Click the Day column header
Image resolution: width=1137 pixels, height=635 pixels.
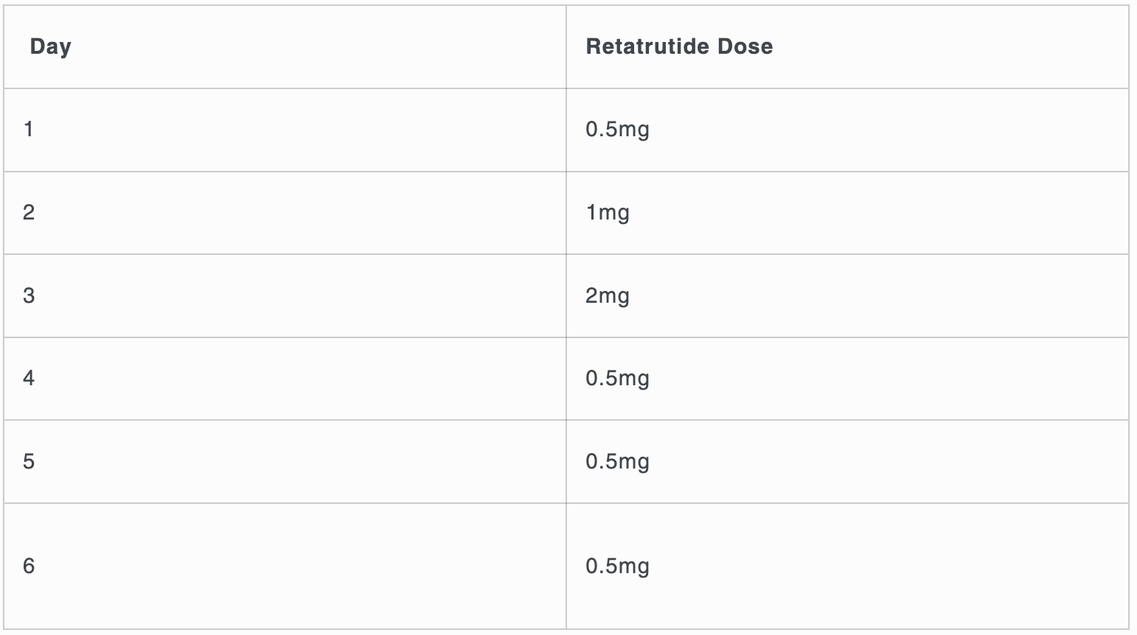tap(51, 46)
